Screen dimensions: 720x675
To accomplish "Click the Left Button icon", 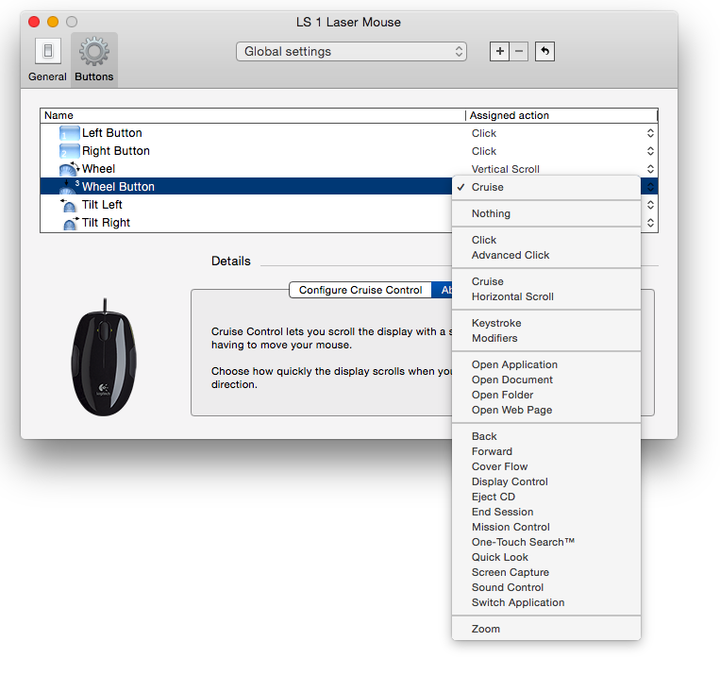I will click(x=69, y=133).
